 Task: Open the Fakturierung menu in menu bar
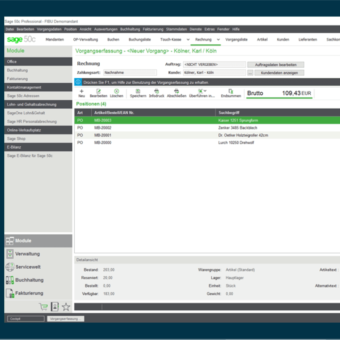click(x=153, y=29)
